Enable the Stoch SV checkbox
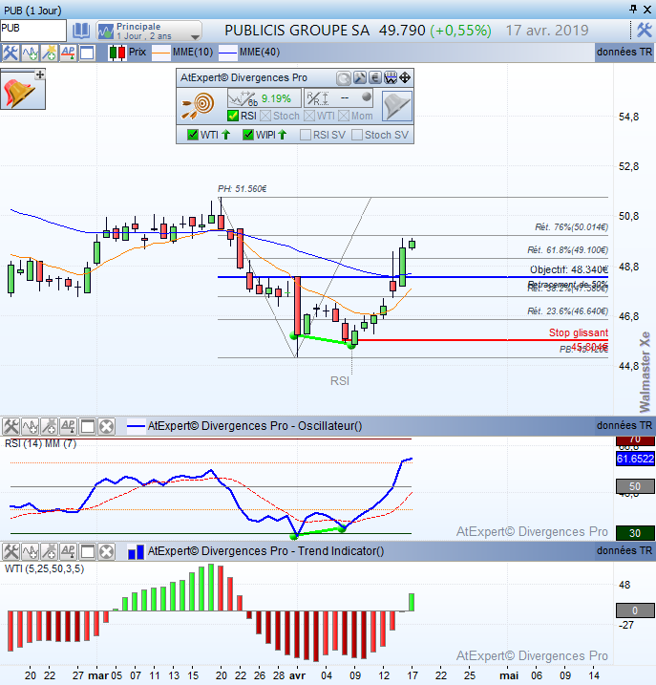The width and height of the screenshot is (656, 685). (357, 135)
